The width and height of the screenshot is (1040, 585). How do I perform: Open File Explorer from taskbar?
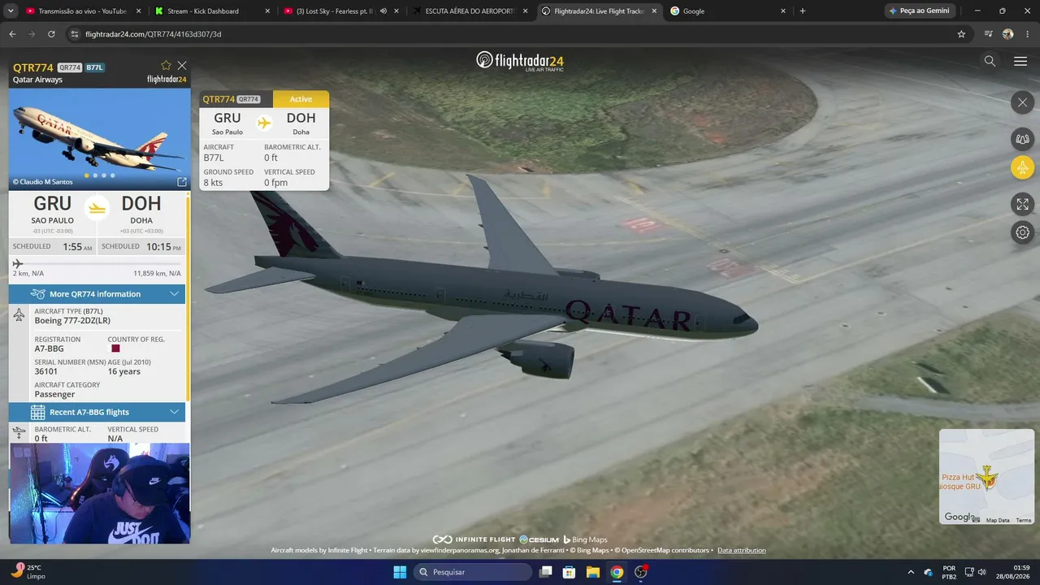point(593,572)
